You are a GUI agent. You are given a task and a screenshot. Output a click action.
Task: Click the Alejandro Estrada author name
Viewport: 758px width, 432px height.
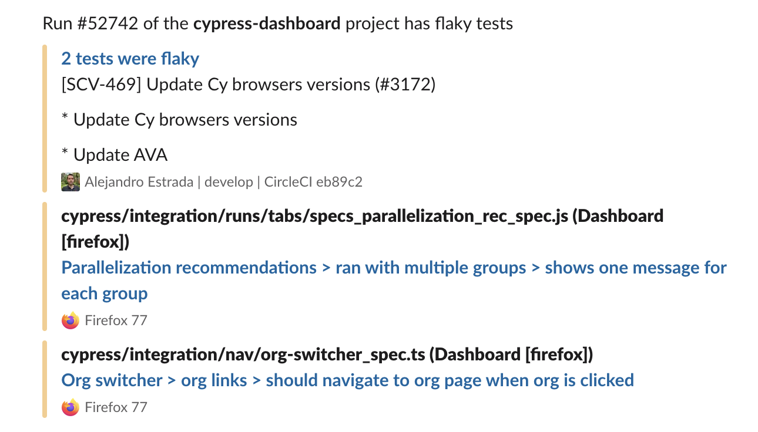(140, 181)
